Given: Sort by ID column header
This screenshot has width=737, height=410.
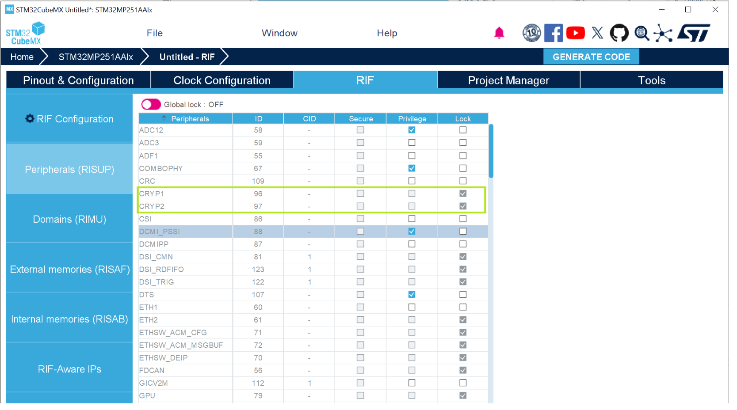Looking at the screenshot, I should (x=258, y=118).
